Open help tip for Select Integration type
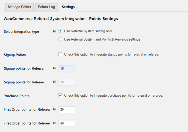The image size is (188, 132). tap(54, 31)
